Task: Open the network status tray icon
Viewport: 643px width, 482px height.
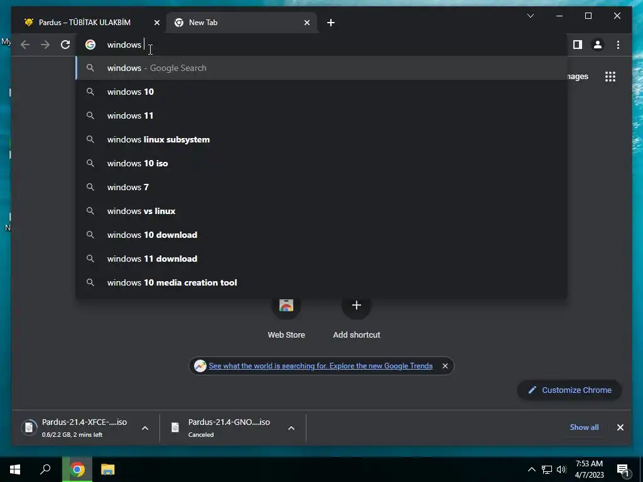Action: click(x=547, y=469)
